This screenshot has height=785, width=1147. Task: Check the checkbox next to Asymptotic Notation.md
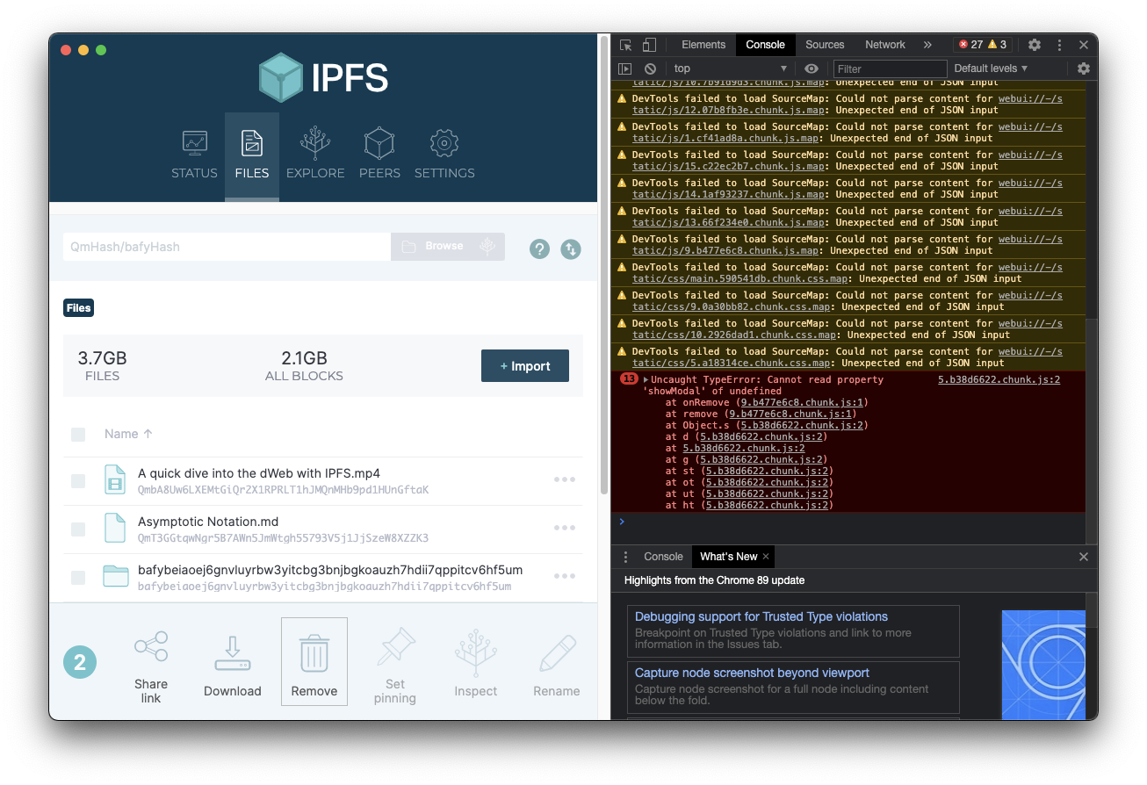pos(77,528)
